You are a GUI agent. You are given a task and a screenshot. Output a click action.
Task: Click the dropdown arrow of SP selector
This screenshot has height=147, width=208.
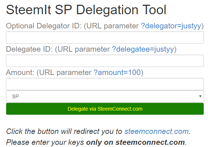coord(200,96)
